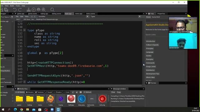Viewport: 200px width, 112px height.
Task: Filter media by Code
Action: (x=66, y=92)
